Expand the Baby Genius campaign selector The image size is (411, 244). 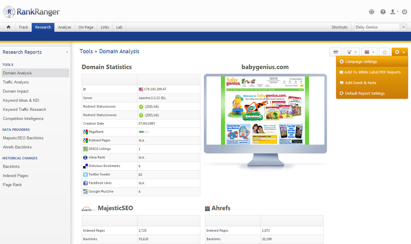click(403, 27)
